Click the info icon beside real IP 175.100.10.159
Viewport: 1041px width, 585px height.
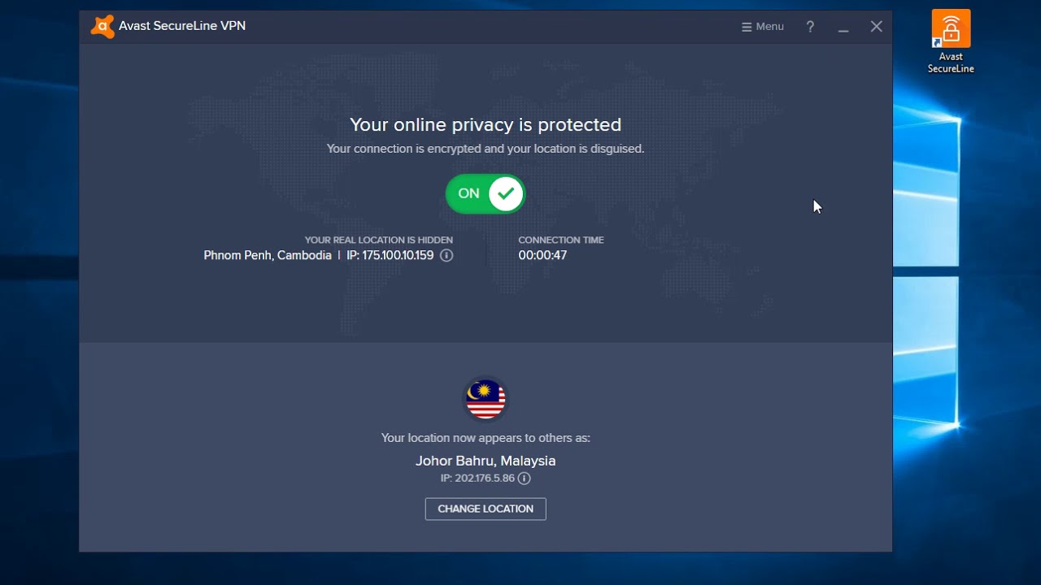point(446,255)
